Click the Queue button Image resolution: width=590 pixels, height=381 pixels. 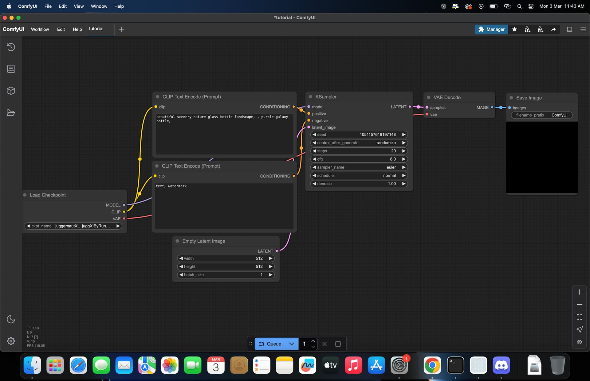coord(270,344)
